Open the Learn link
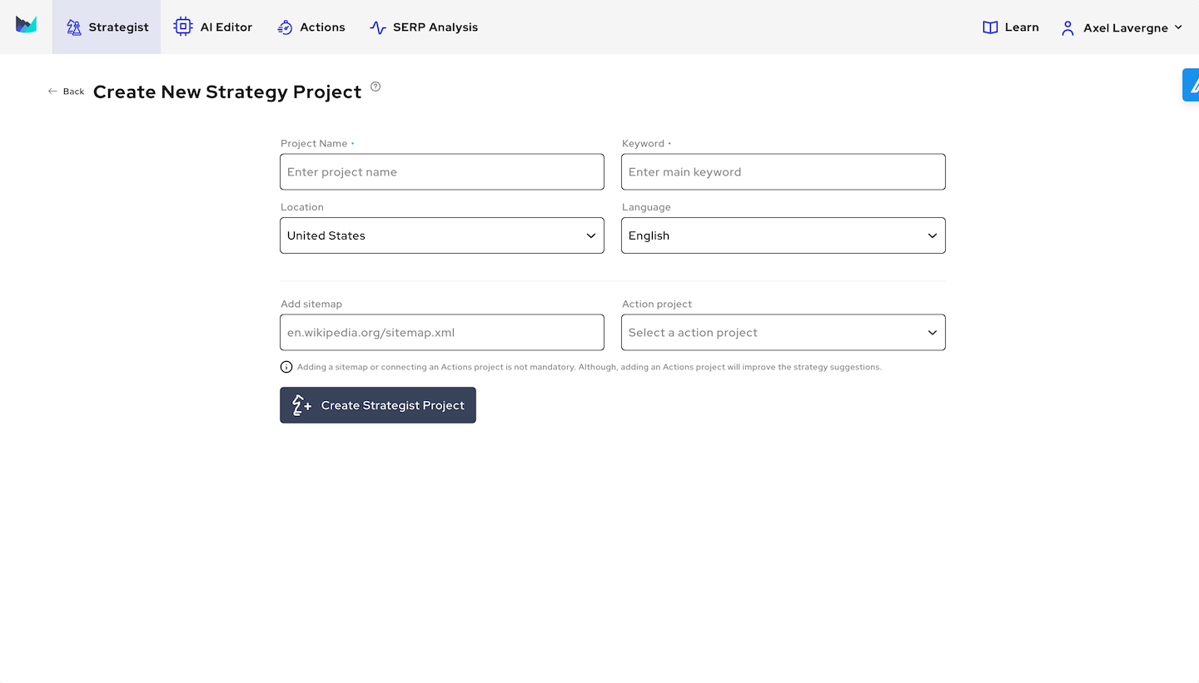 pos(1011,27)
